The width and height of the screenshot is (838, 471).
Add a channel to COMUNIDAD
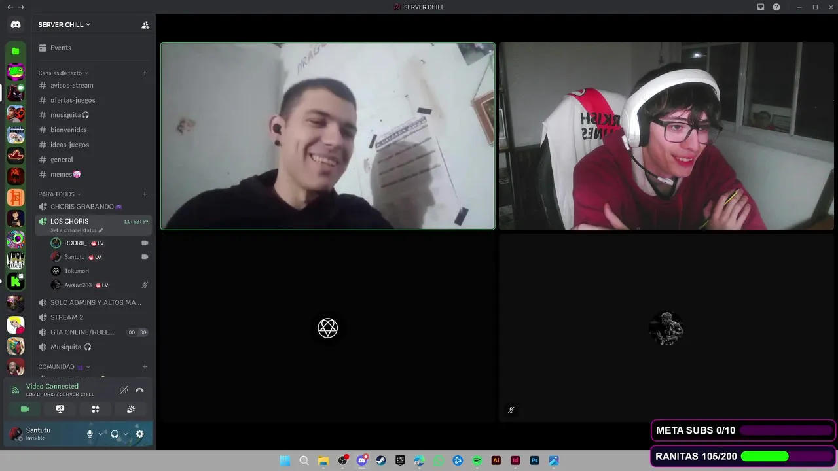click(x=145, y=367)
